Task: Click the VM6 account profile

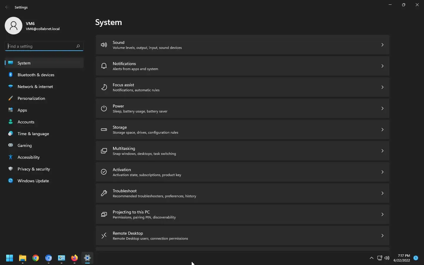Action: coord(32,26)
